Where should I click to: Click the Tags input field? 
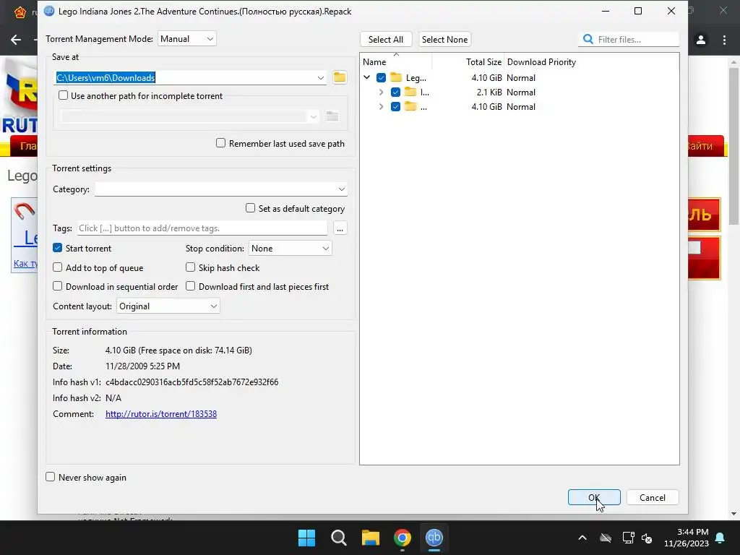[x=202, y=228]
